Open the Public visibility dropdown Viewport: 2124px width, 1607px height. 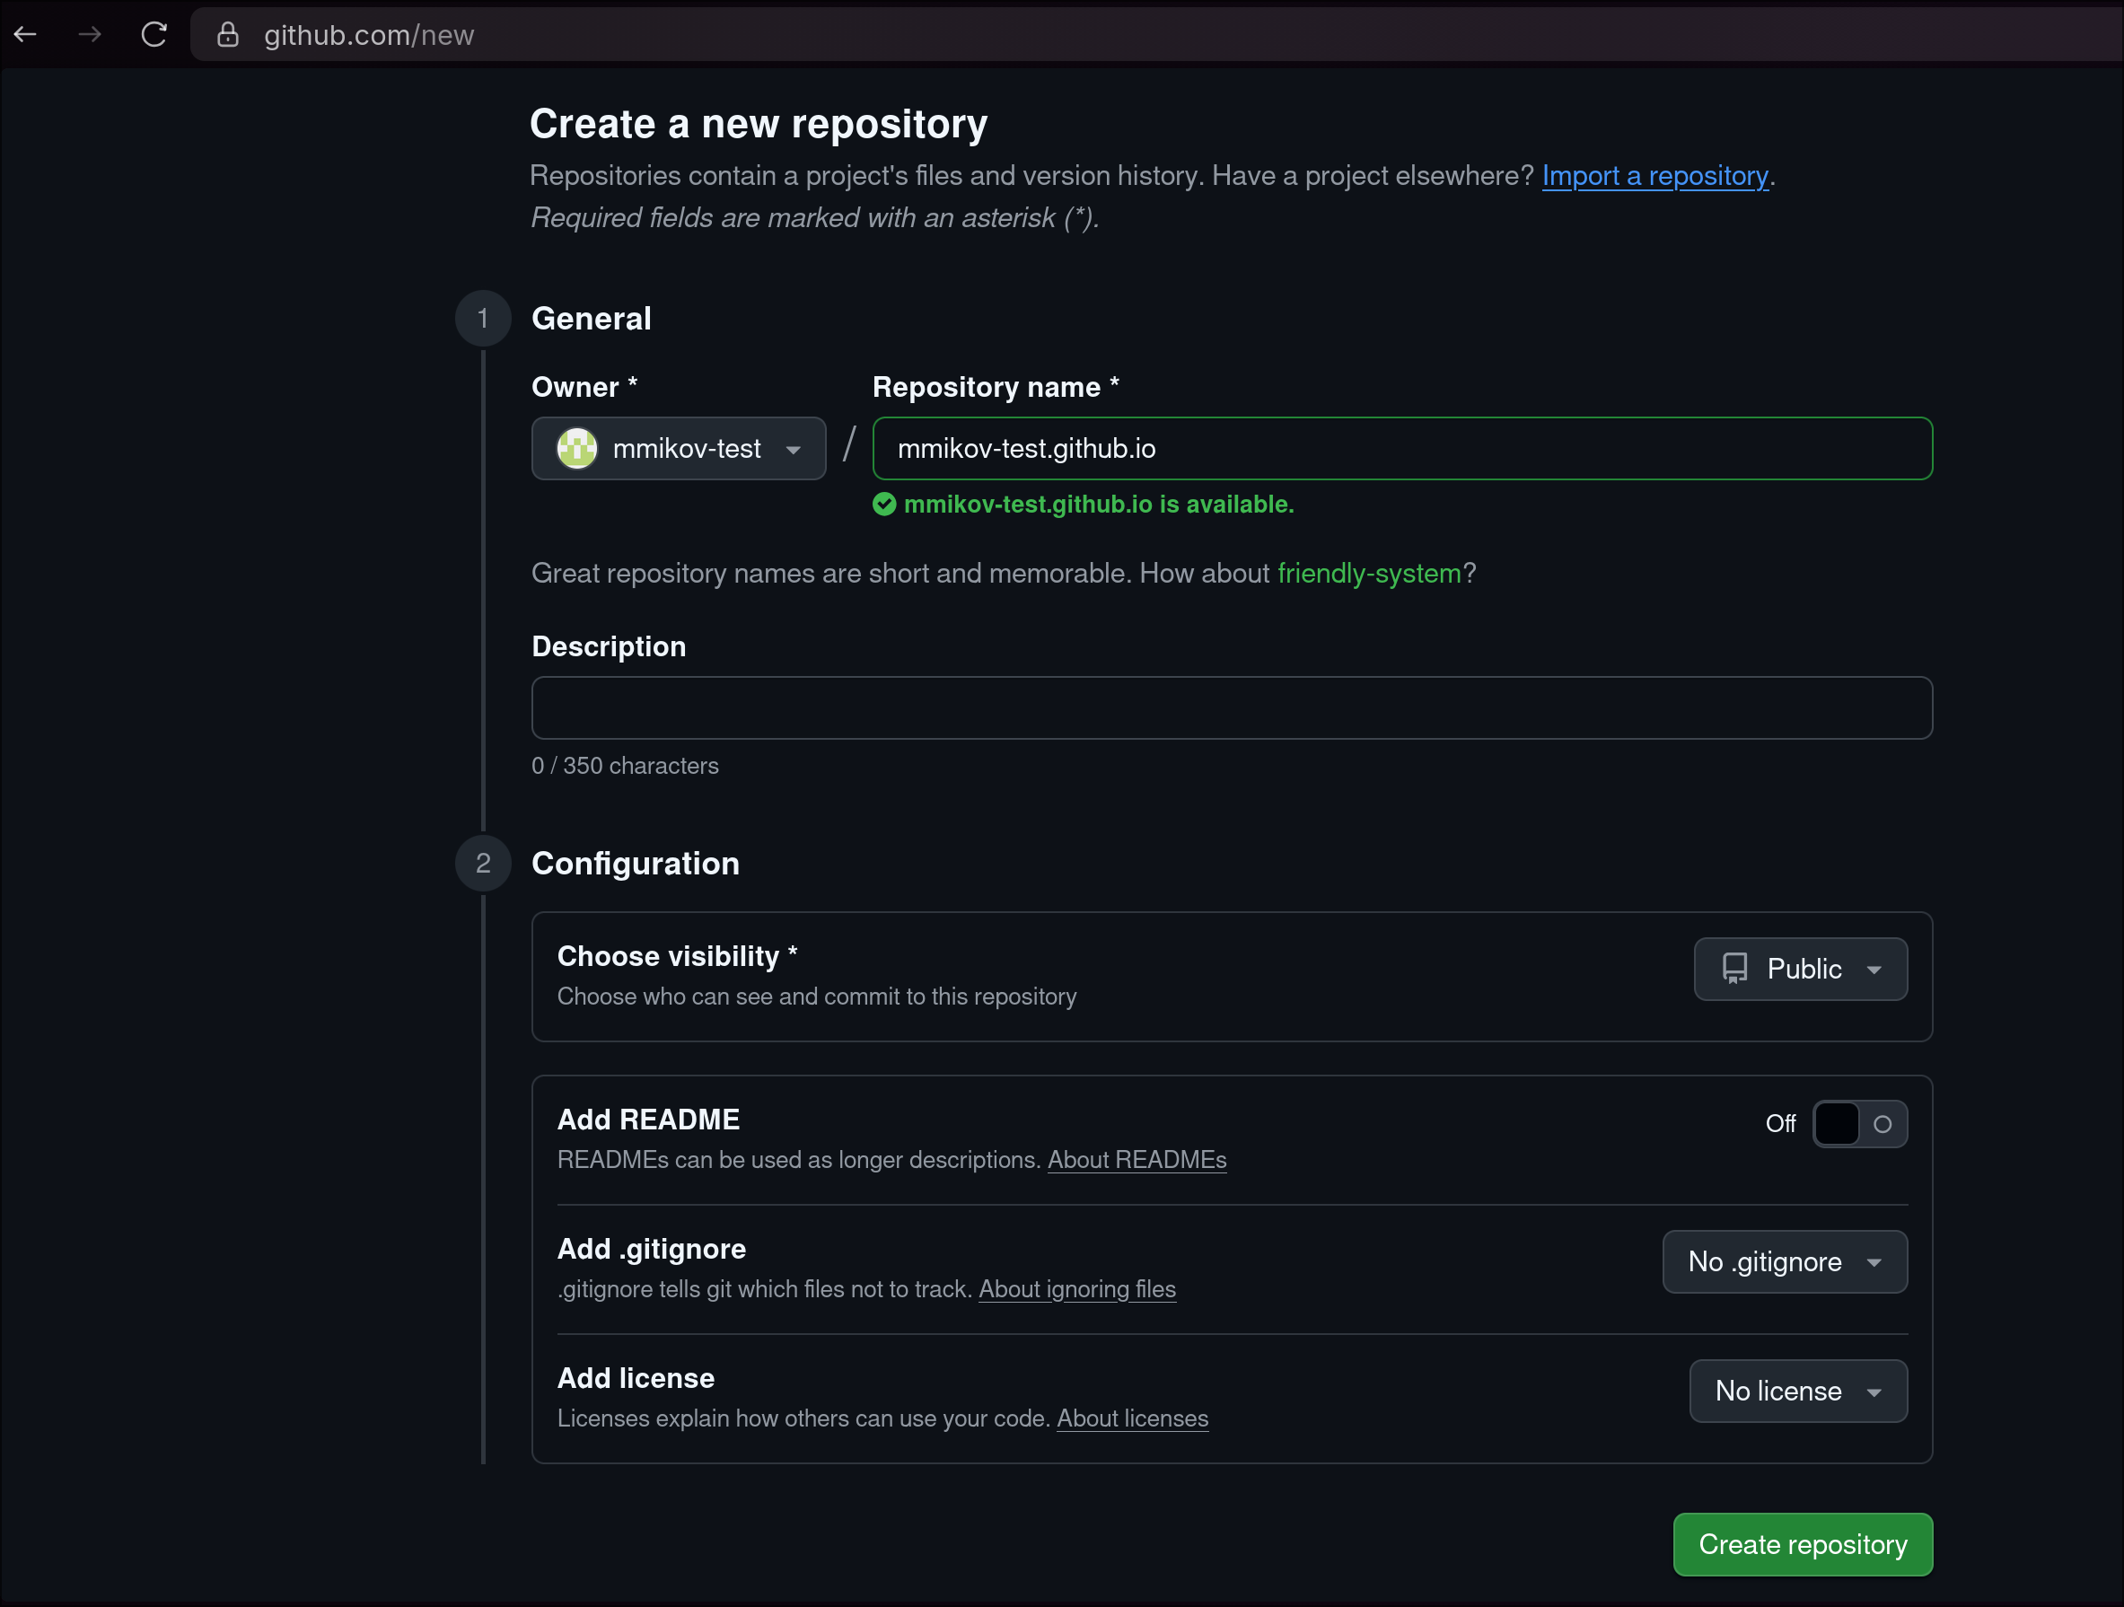(1801, 968)
